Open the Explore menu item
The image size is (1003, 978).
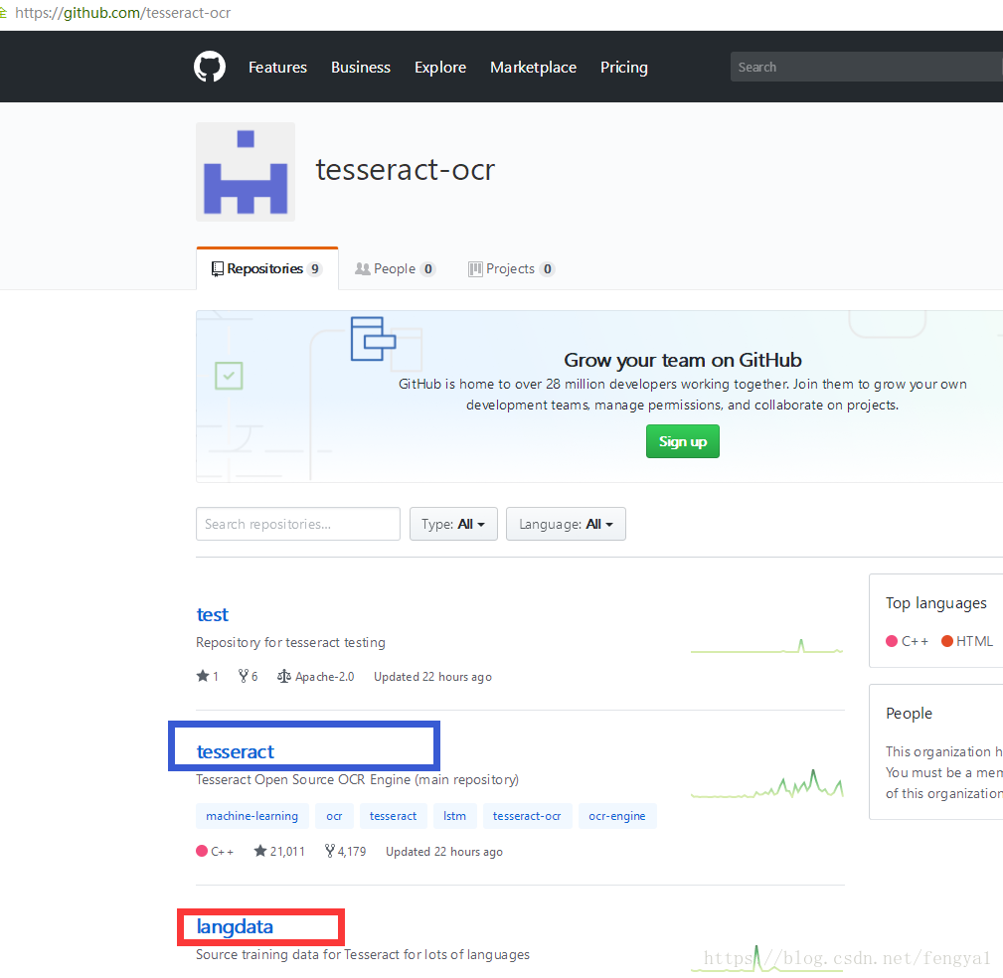pos(440,68)
